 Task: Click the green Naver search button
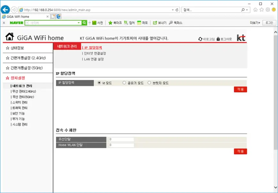[x=84, y=23]
